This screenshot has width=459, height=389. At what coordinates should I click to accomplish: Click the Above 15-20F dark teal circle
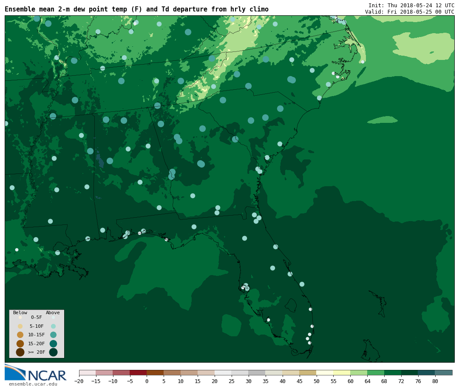coord(53,344)
